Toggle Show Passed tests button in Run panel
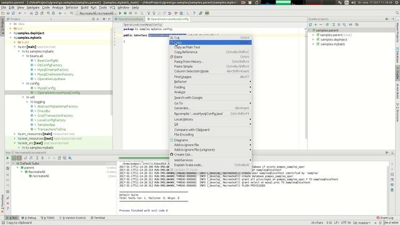Screen dimensions: 400x225 pos(14,158)
